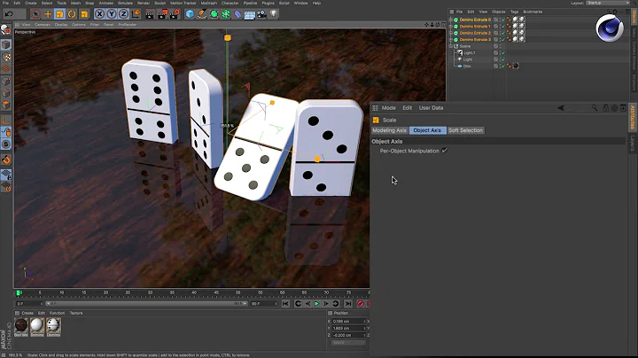Go to end of animation button

coord(348,303)
